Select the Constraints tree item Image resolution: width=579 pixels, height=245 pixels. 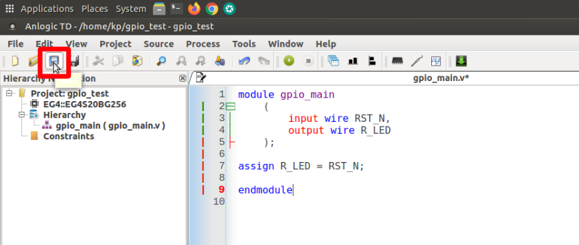click(x=69, y=137)
